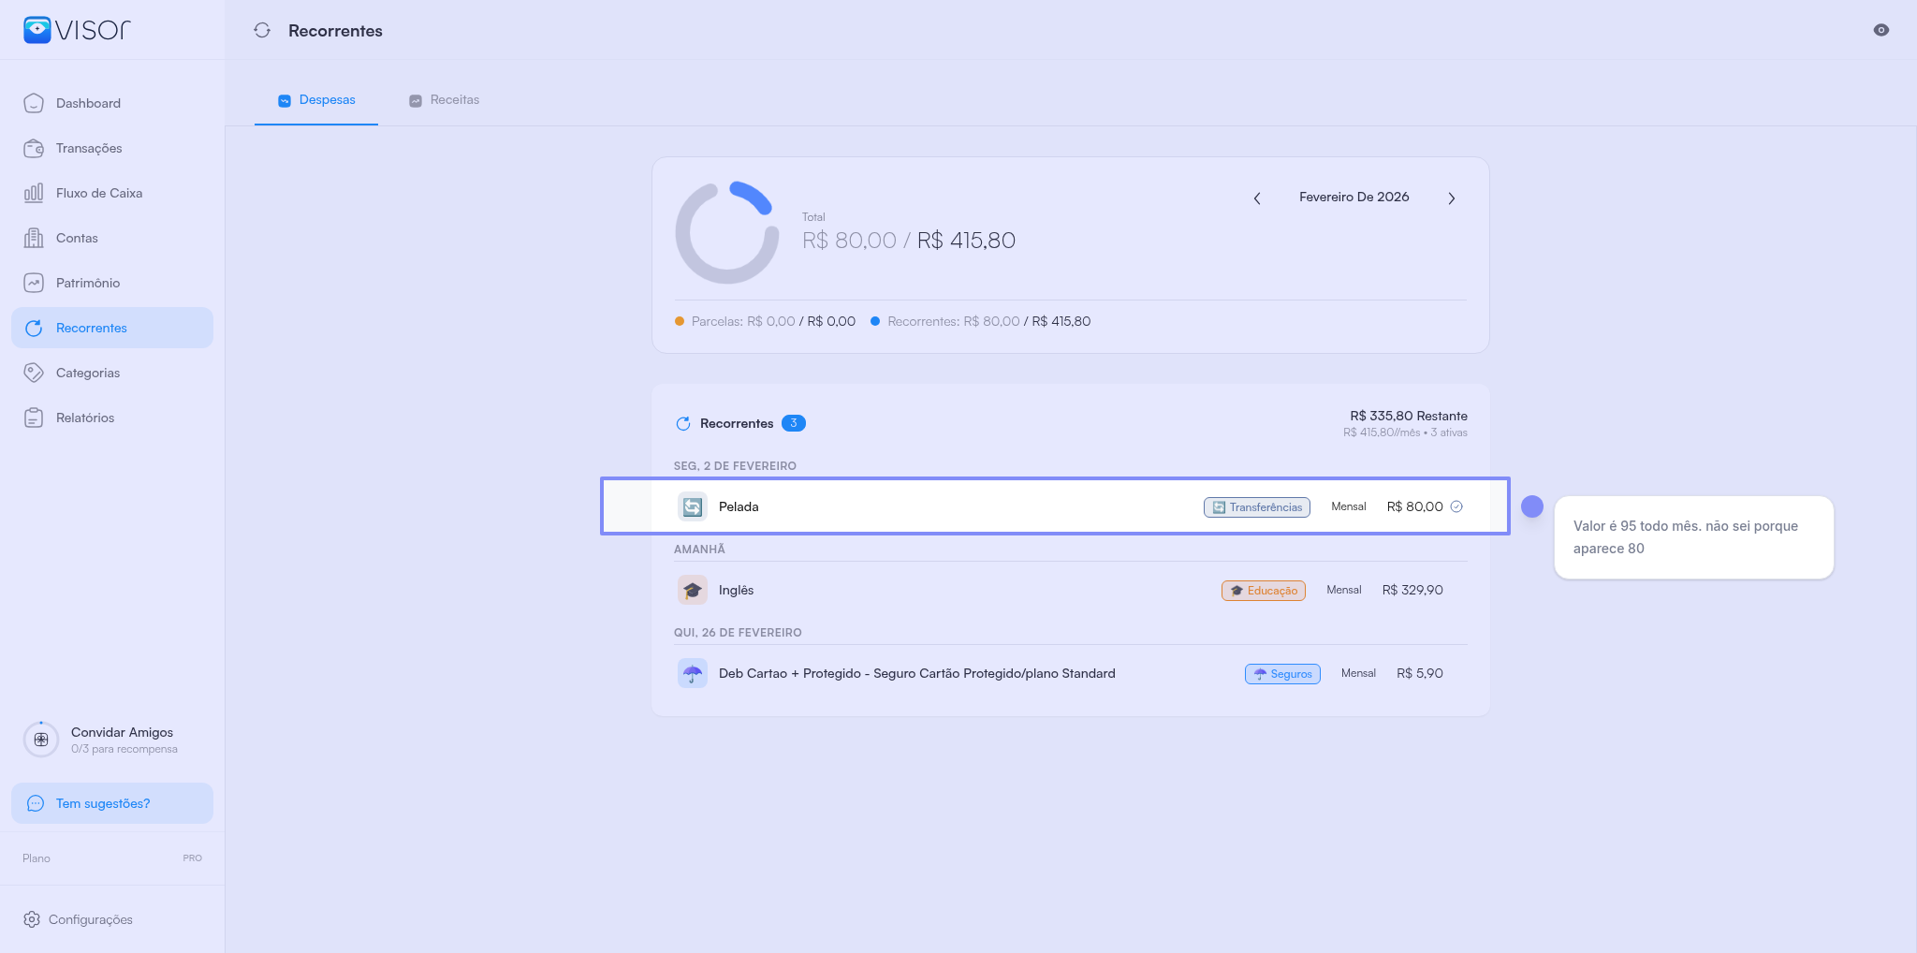This screenshot has width=1917, height=953.
Task: Open Dashboard from the sidebar
Action: click(88, 103)
